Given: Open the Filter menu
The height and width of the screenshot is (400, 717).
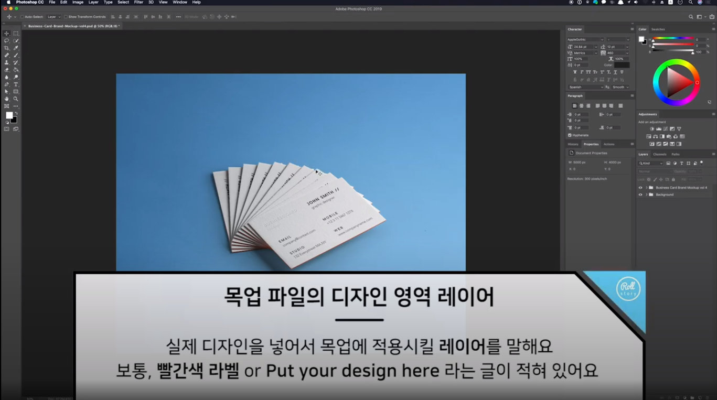Looking at the screenshot, I should 138,2.
